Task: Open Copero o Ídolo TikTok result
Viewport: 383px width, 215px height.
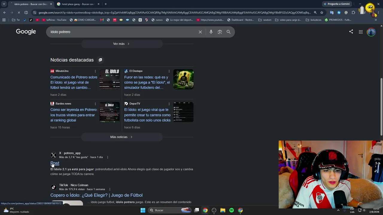Action: point(96,195)
